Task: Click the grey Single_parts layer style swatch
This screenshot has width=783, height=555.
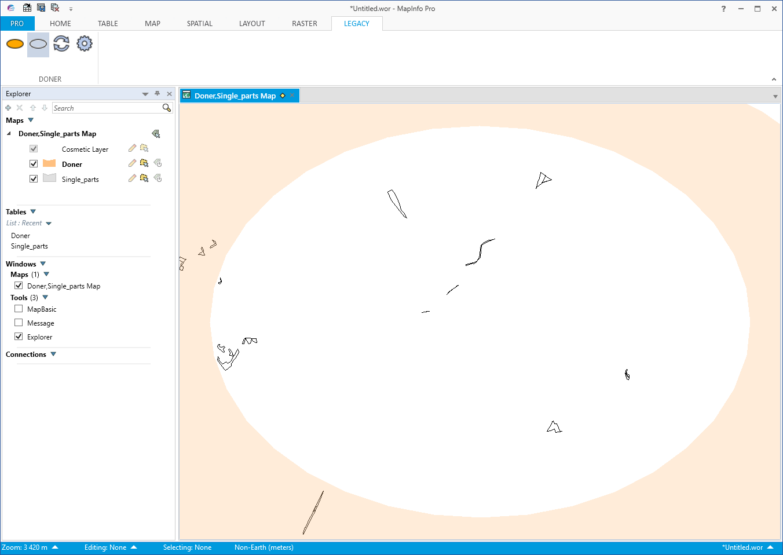Action: coord(49,178)
